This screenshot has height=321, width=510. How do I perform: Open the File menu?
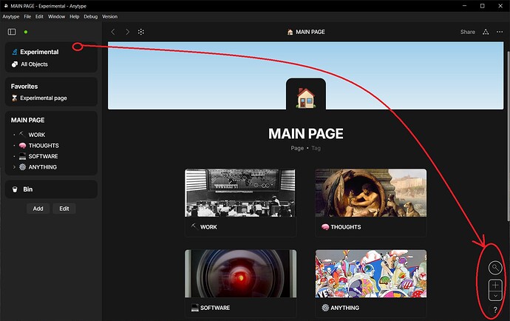[27, 16]
